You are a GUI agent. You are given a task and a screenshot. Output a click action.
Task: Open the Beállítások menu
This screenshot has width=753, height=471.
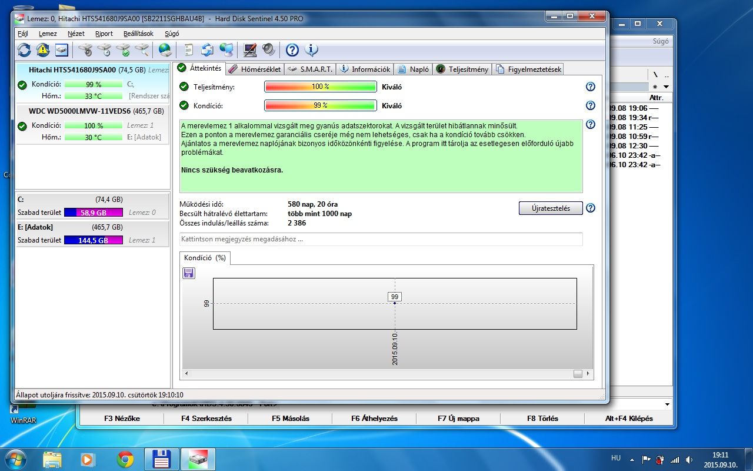138,34
